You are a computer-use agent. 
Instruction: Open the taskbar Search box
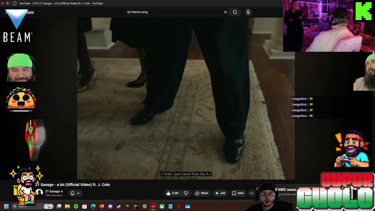click(33, 206)
